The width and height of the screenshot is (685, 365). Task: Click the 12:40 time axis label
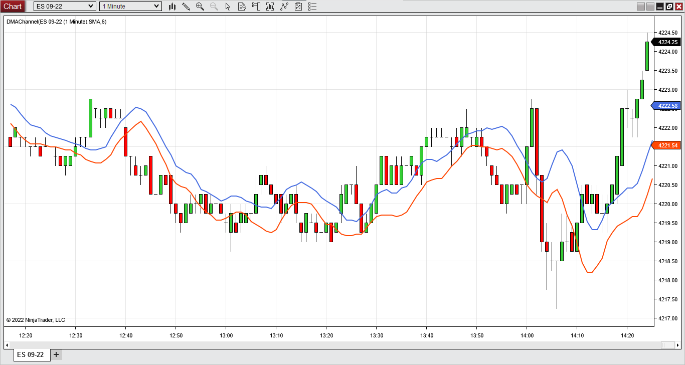[x=126, y=335]
